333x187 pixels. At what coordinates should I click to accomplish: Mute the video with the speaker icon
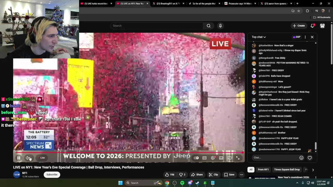(x=28, y=158)
